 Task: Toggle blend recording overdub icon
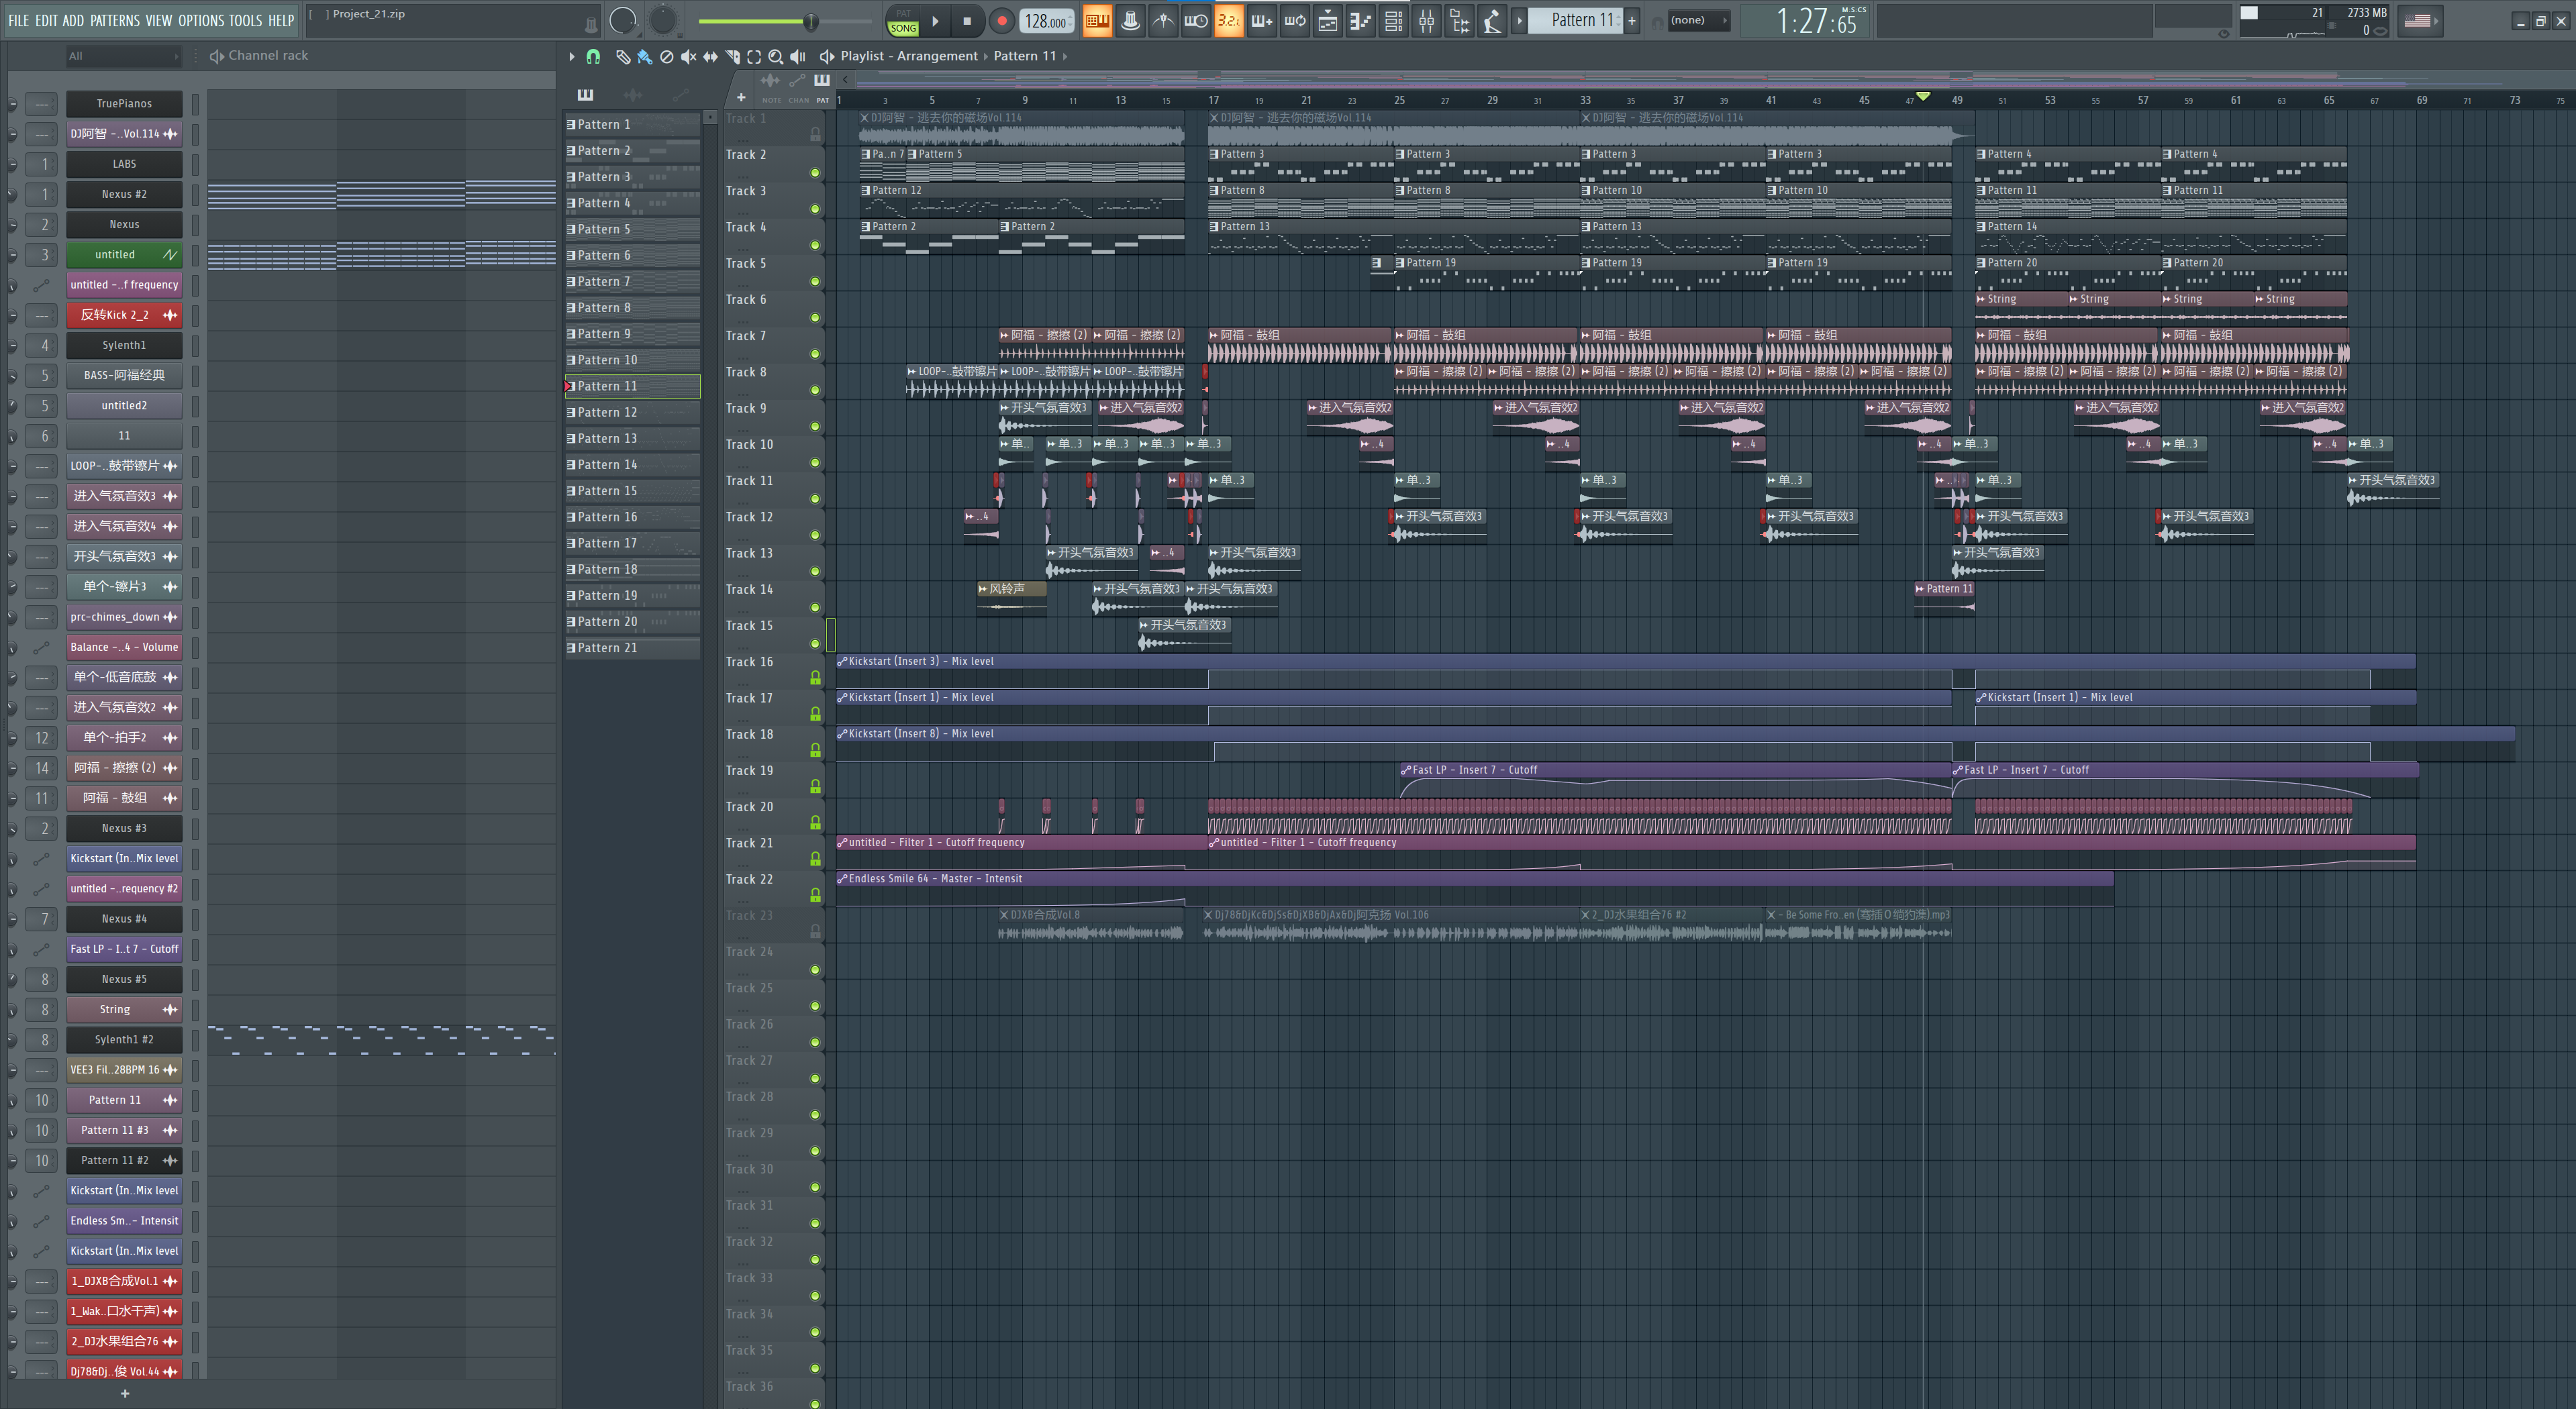[1262, 20]
